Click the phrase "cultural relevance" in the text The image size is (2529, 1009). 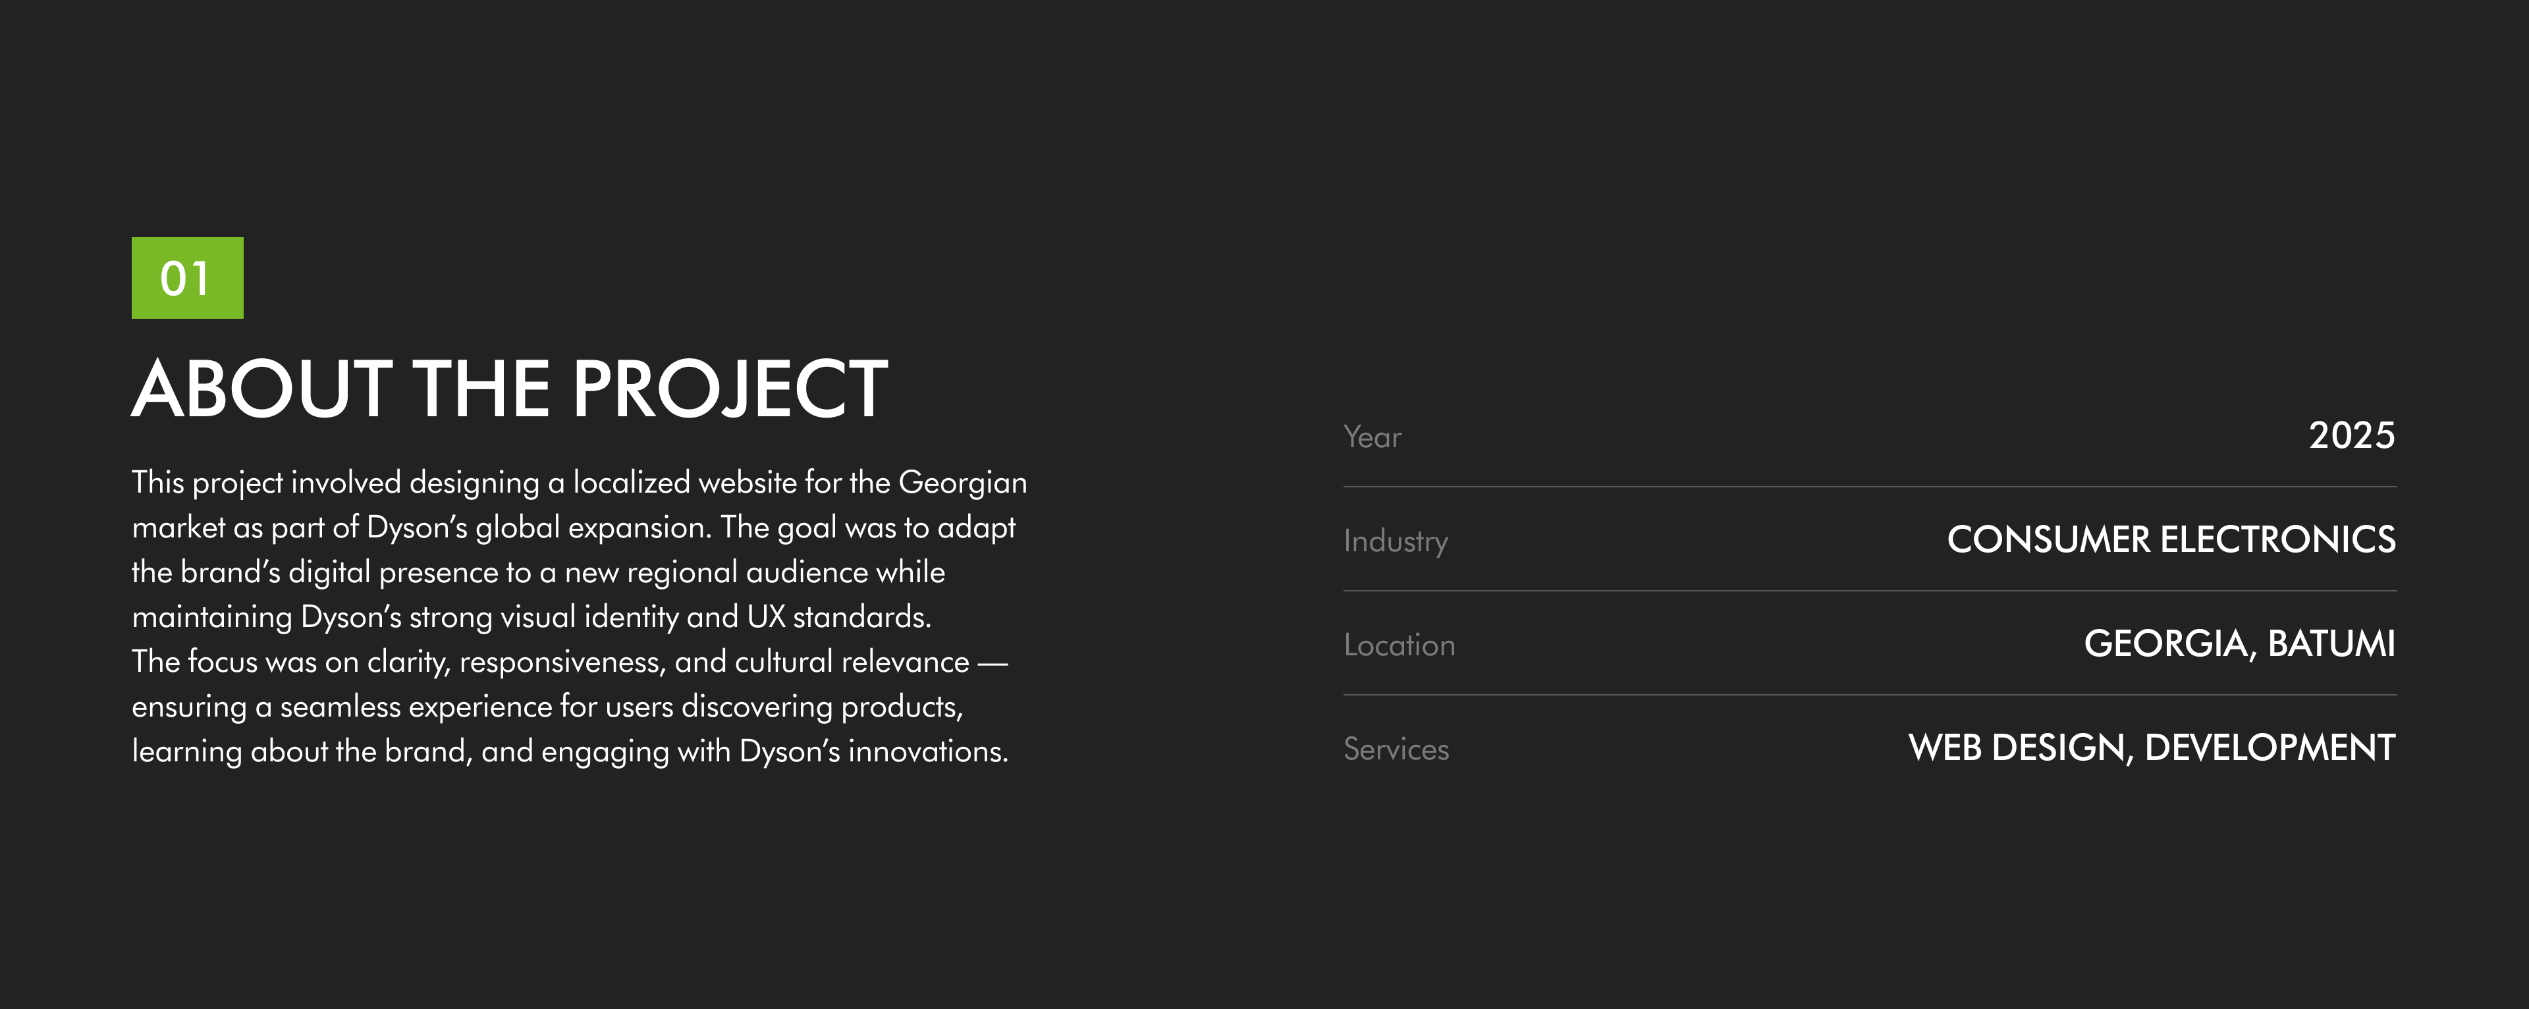851,661
